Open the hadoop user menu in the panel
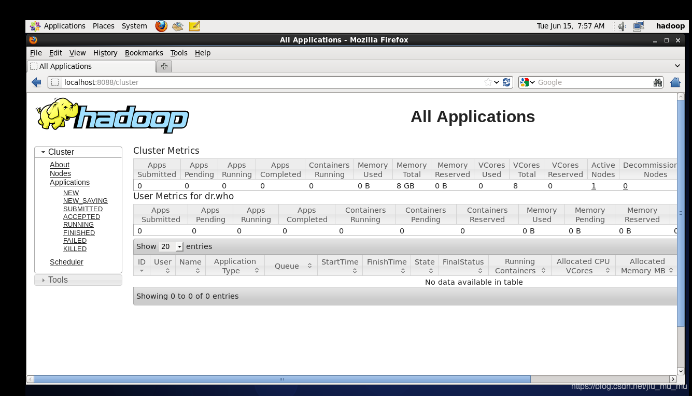Screen dimensions: 692x396 [x=670, y=26]
